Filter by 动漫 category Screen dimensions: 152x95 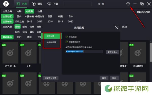pos(40,11)
